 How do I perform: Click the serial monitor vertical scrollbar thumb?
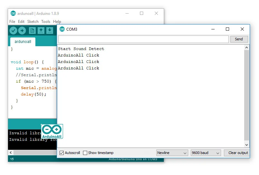246,95
